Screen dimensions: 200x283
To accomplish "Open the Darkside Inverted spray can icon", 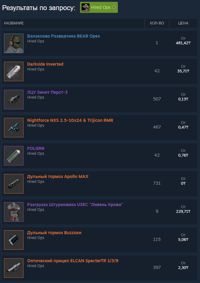I will click(x=14, y=71).
